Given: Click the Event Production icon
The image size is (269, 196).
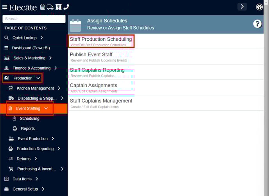Looking at the screenshot, I should click(11, 138).
